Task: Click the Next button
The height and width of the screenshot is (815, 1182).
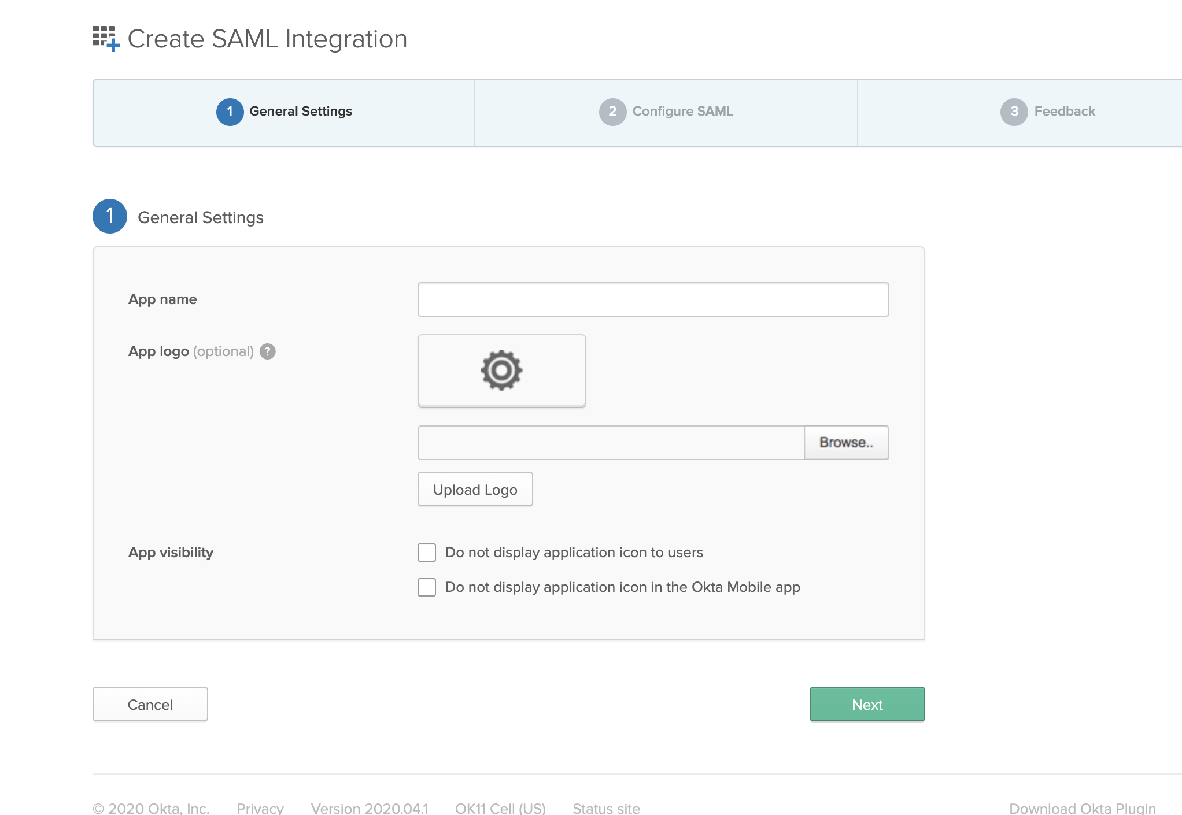Action: pyautogui.click(x=867, y=704)
